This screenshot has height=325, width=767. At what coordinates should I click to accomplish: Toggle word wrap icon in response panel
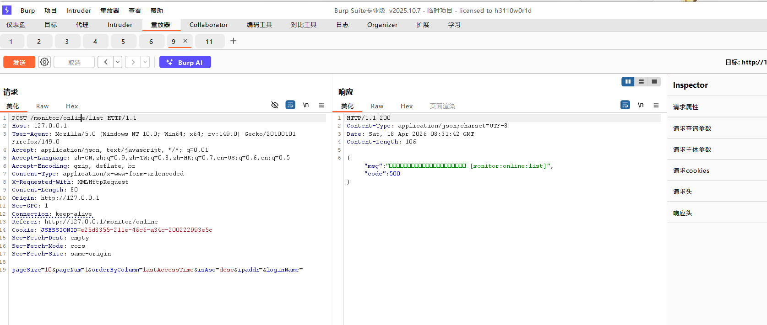(625, 105)
